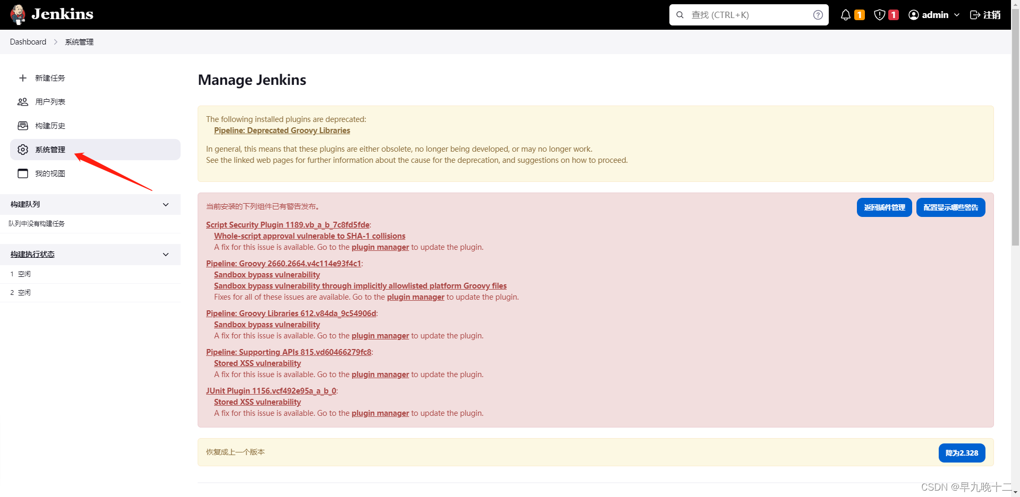This screenshot has height=497, width=1020.
Task: Click the admin user avatar icon
Action: 914,15
